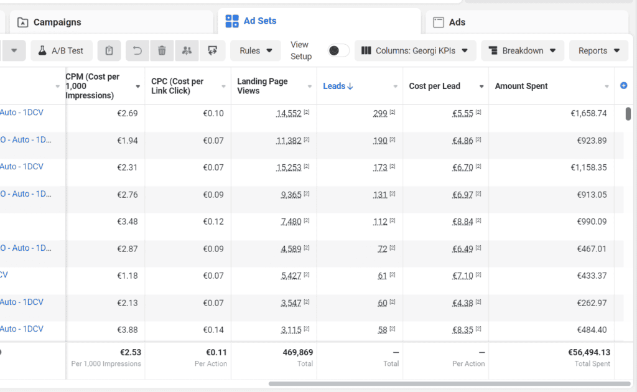Click average CPM total €2.53

(x=131, y=352)
